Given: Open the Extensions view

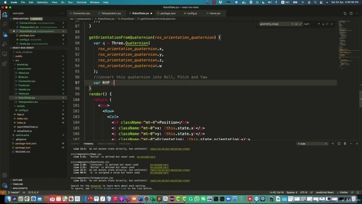Looking at the screenshot, I should [x=5, y=64].
